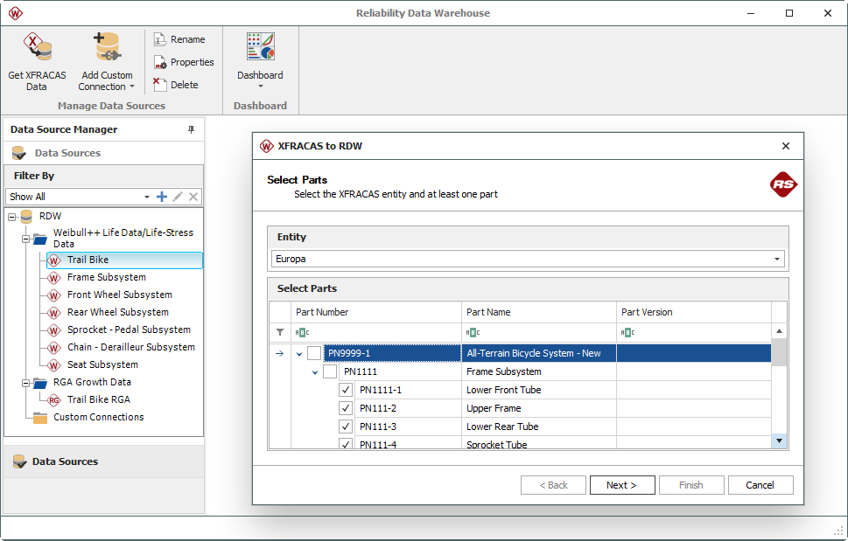Screen dimensions: 848x541
Task: Select Frame Subsystem in the tree
Action: pos(106,277)
